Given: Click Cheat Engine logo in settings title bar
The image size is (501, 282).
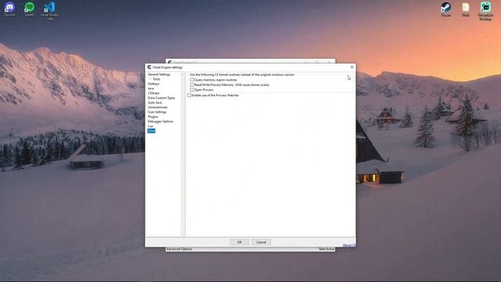Looking at the screenshot, I should coord(150,67).
